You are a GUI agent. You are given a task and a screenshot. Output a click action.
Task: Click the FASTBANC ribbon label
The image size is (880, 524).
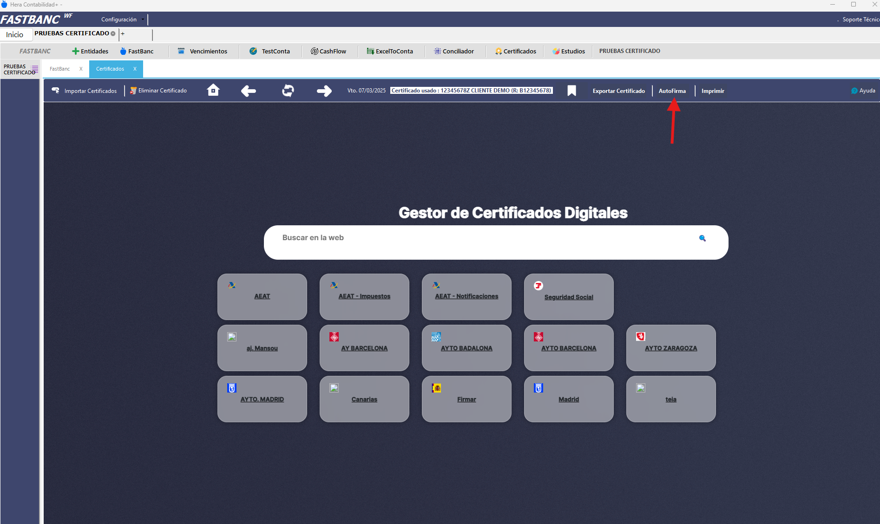[35, 51]
